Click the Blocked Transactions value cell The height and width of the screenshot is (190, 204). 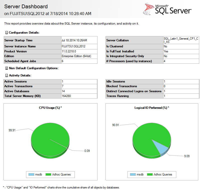(x=181, y=86)
